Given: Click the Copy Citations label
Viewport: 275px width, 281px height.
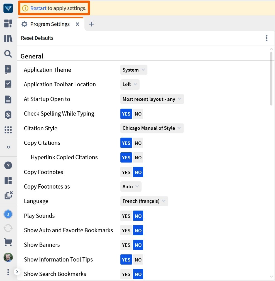Looking at the screenshot, I should click(42, 143).
